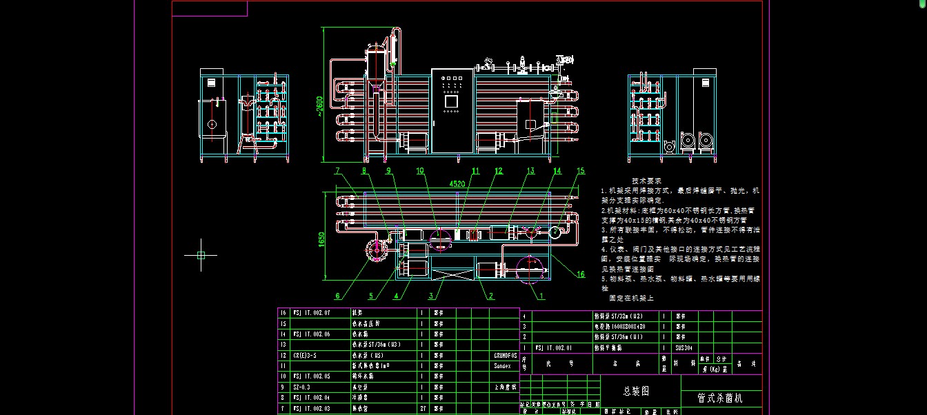Click the 上海產钢 remark cell

click(x=506, y=388)
